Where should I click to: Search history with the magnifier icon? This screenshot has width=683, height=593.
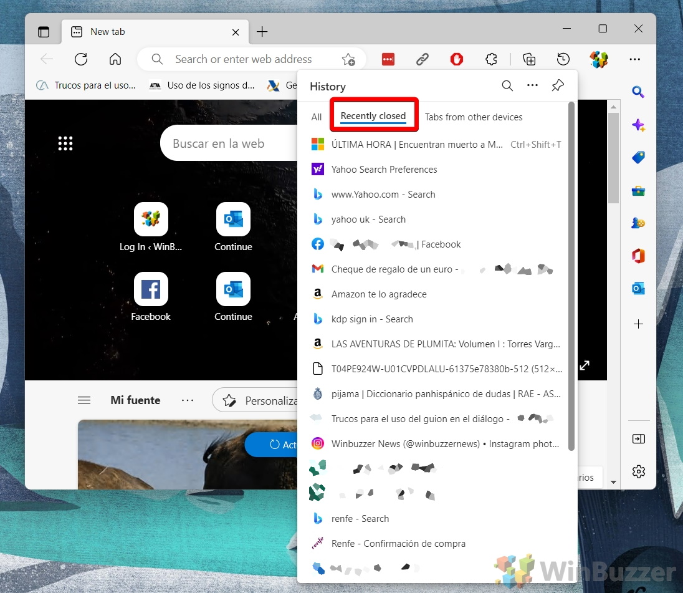coord(507,85)
